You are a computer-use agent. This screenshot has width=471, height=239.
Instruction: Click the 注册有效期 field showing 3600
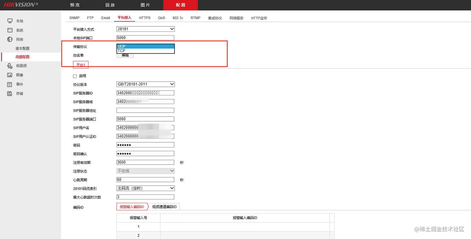[x=145, y=162]
